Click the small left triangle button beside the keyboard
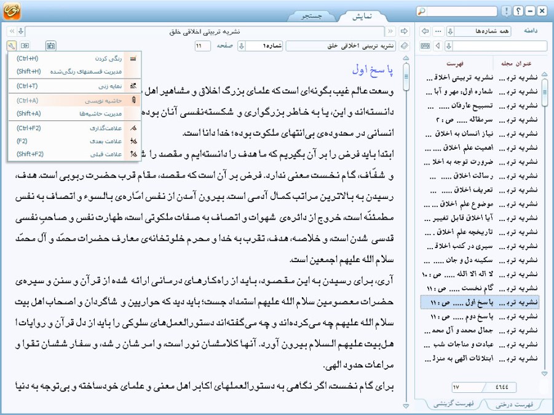The width and height of the screenshot is (554, 415). pos(438,46)
